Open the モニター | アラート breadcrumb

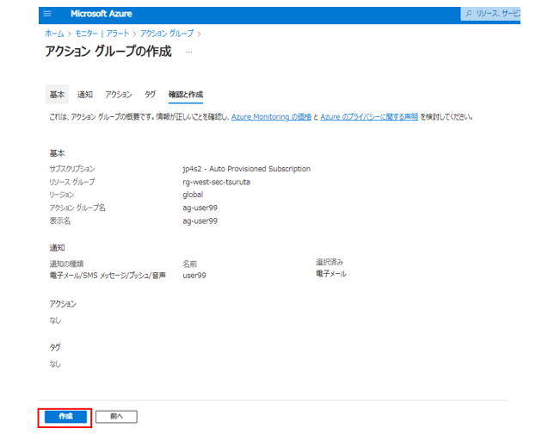click(102, 34)
